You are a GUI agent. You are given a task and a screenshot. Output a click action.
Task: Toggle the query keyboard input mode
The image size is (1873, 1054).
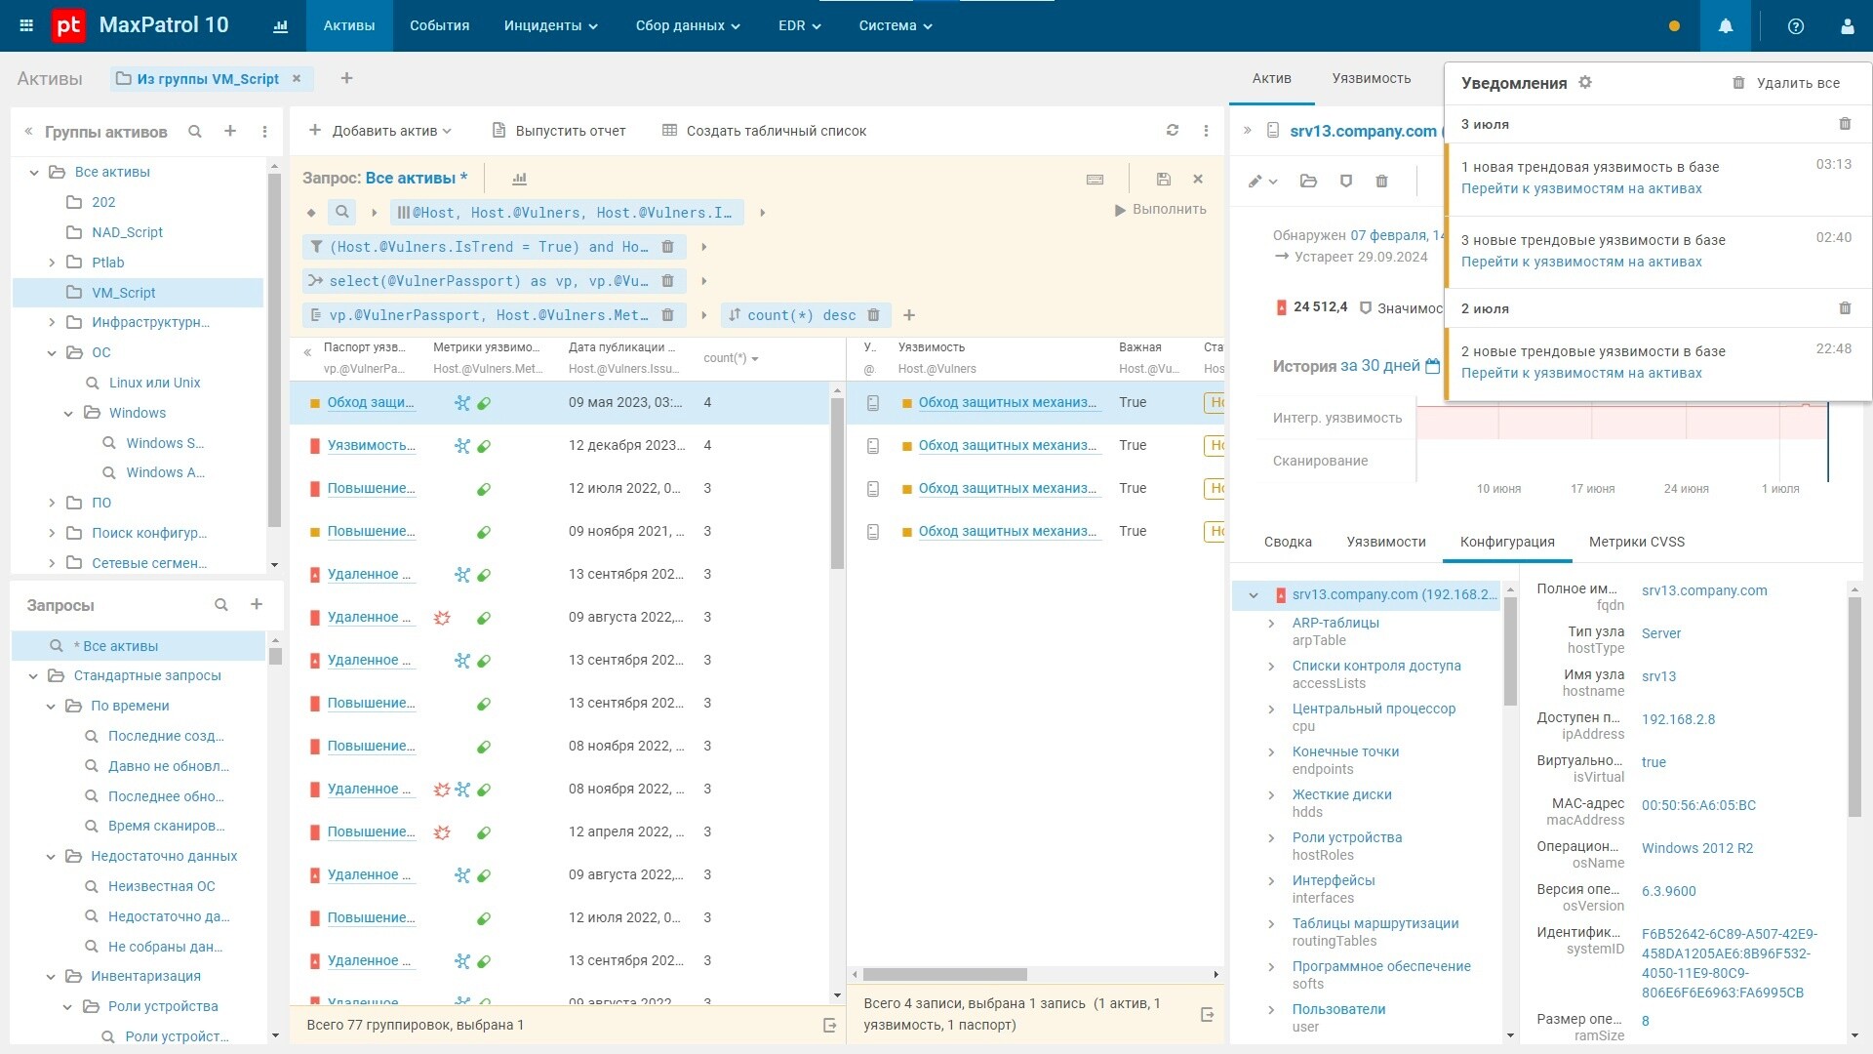[1095, 179]
